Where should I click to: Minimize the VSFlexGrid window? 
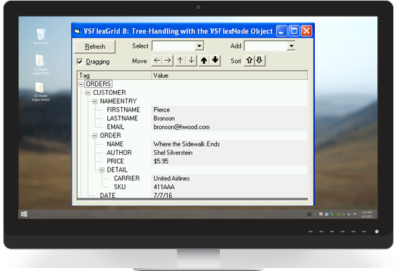pyautogui.click(x=281, y=31)
